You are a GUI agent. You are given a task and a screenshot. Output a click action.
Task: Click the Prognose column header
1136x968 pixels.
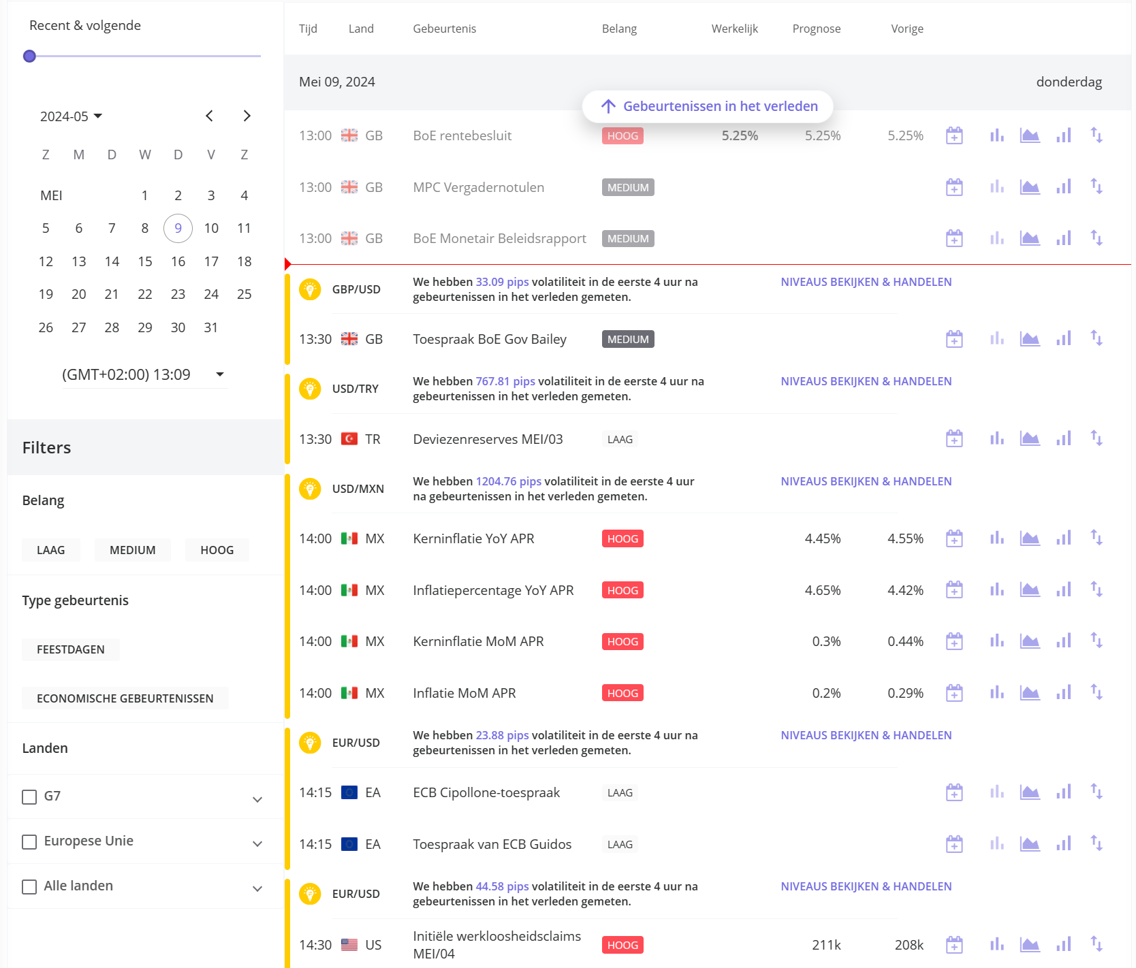click(816, 29)
